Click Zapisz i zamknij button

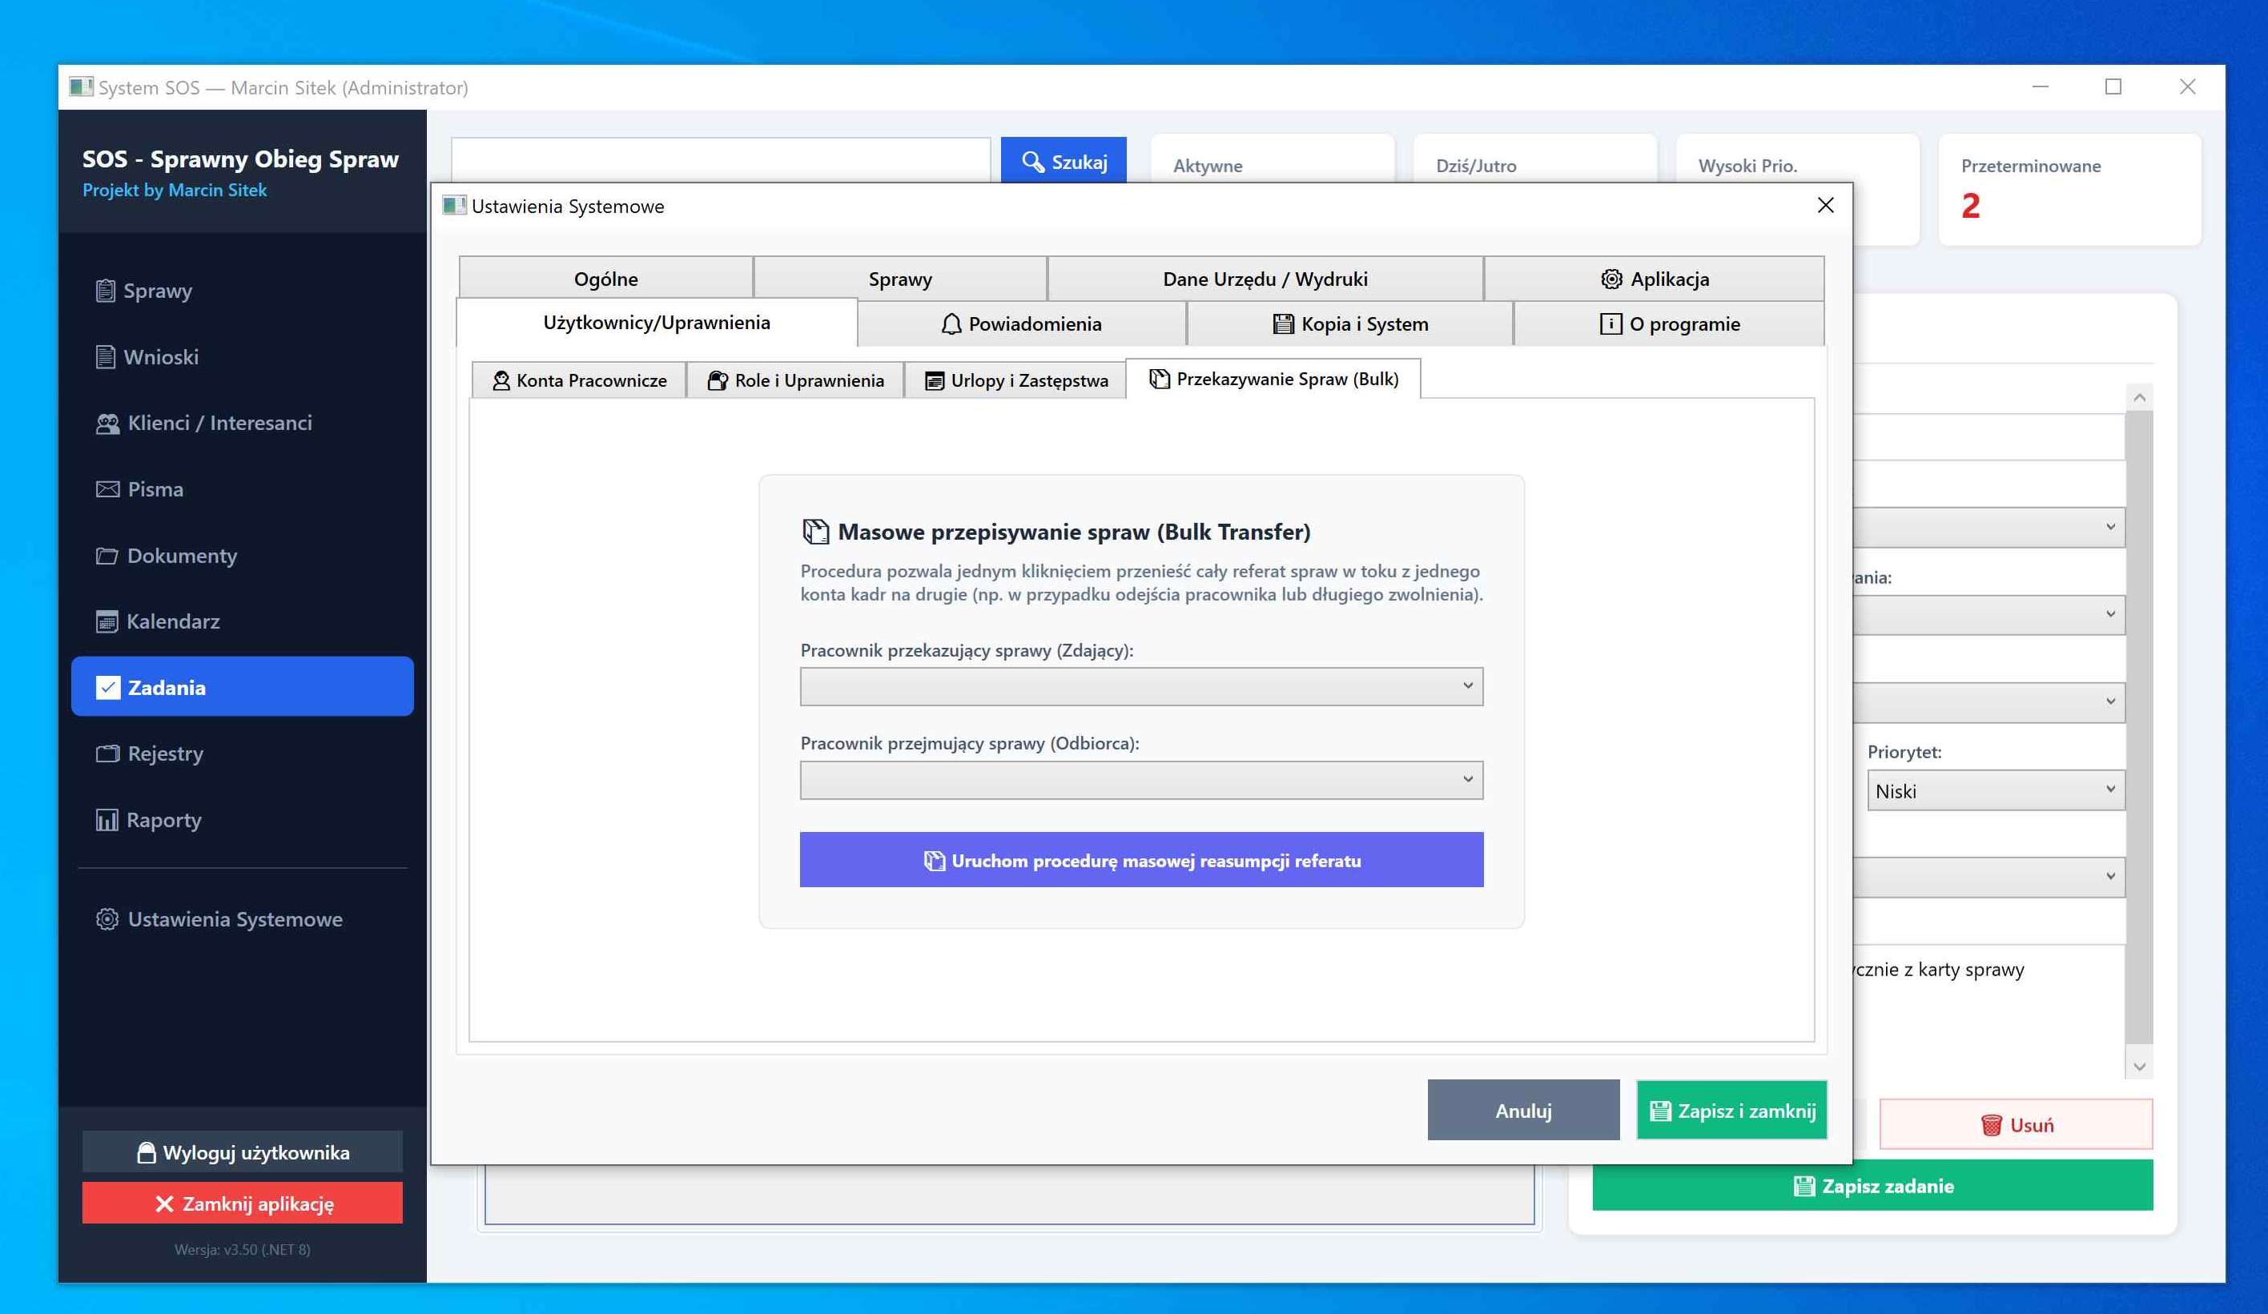click(x=1731, y=1111)
